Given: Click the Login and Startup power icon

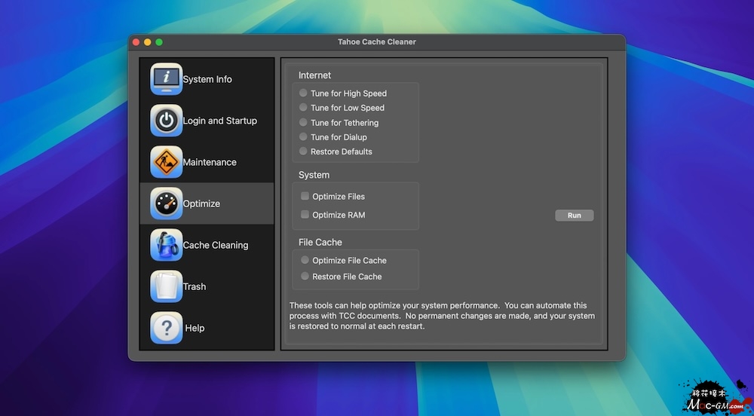Looking at the screenshot, I should (x=166, y=121).
